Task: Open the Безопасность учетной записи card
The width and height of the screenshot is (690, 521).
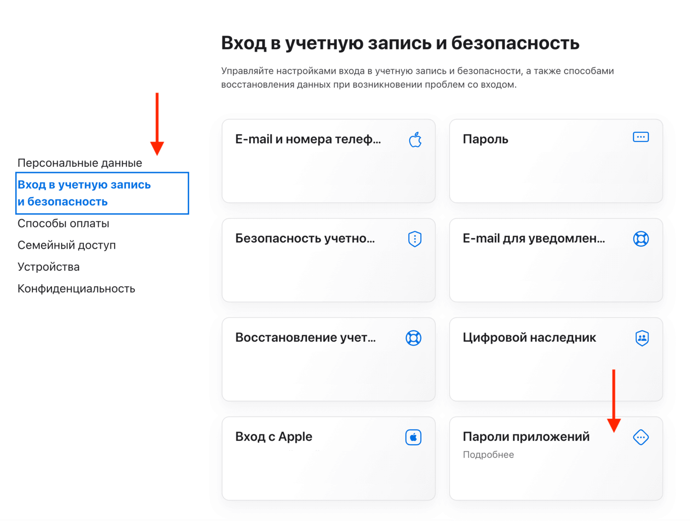Action: (x=328, y=260)
